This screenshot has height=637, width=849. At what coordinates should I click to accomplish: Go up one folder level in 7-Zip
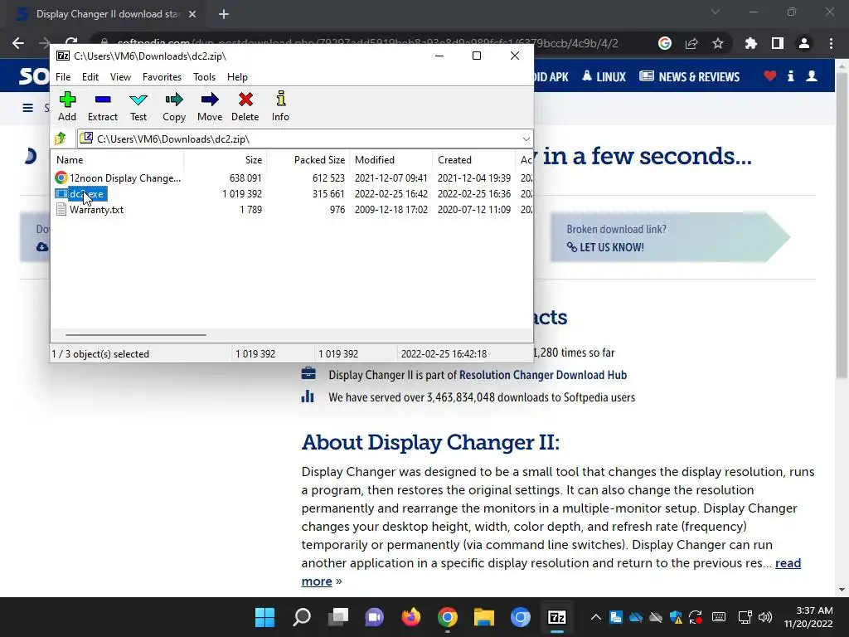tap(61, 139)
